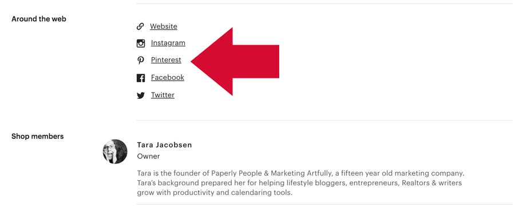Click "productivity and calendaring tools" bio text
This screenshot has width=515, height=207.
click(232, 193)
